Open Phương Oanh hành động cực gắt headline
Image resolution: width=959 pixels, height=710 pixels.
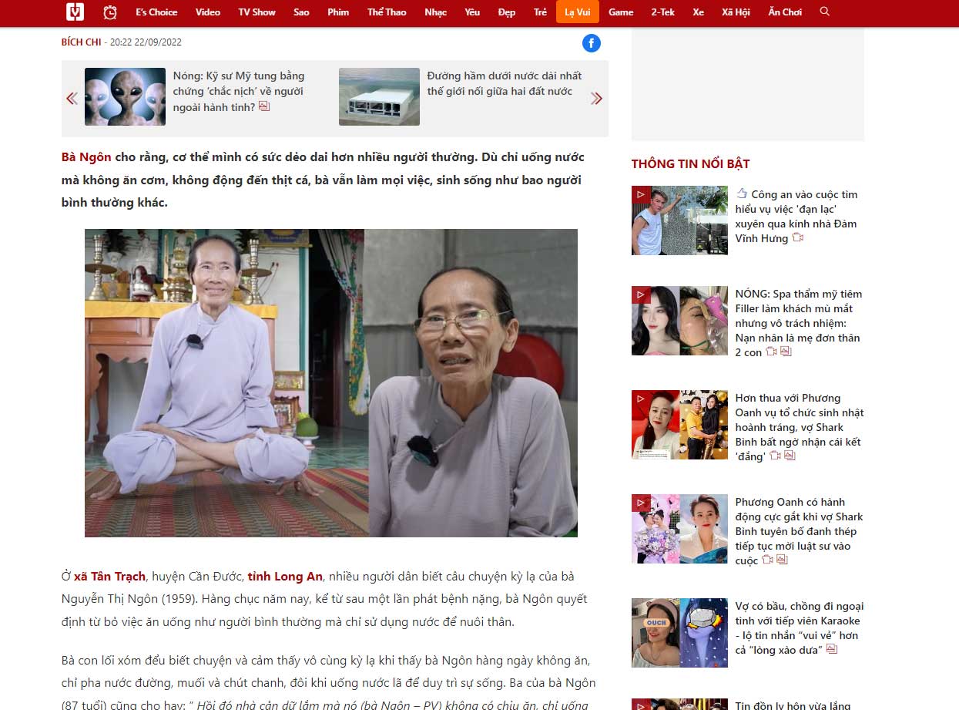pyautogui.click(x=799, y=531)
